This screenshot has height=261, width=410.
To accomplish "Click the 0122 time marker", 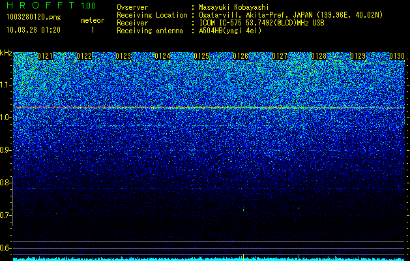I will click(84, 56).
